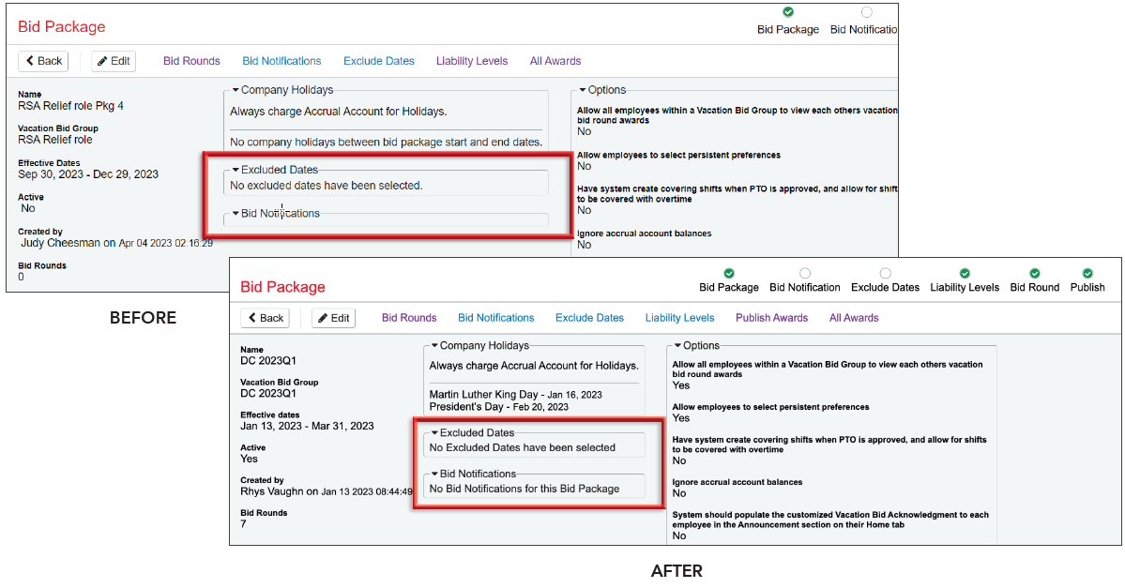This screenshot has height=588, width=1125.
Task: Collapse Excluded Dates section in BEFORE window
Action: (x=236, y=170)
